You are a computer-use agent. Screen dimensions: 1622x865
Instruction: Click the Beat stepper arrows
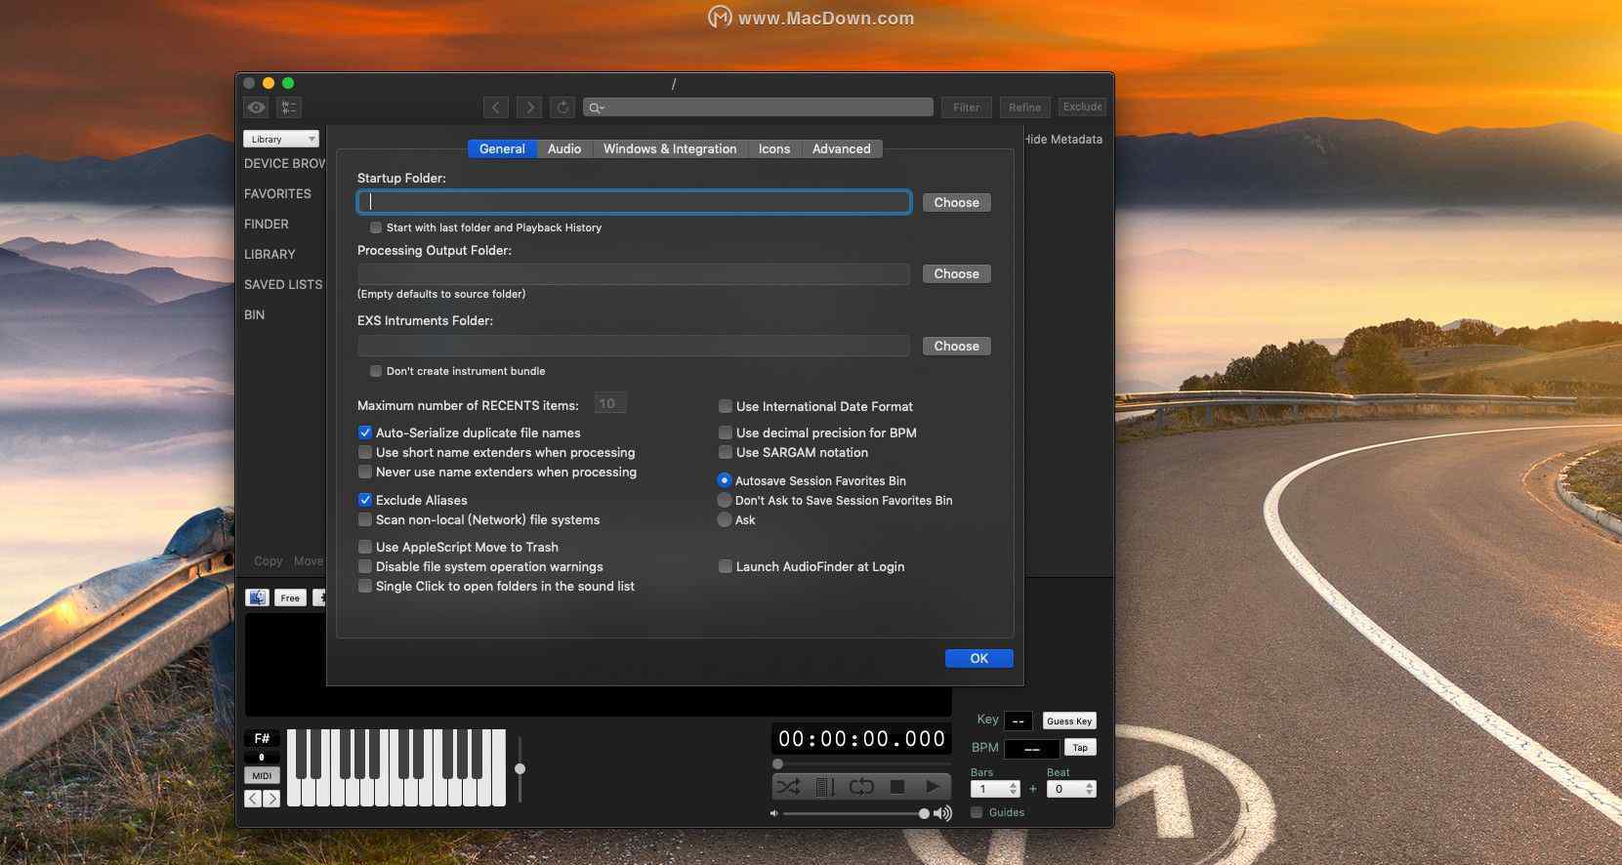pyautogui.click(x=1090, y=789)
